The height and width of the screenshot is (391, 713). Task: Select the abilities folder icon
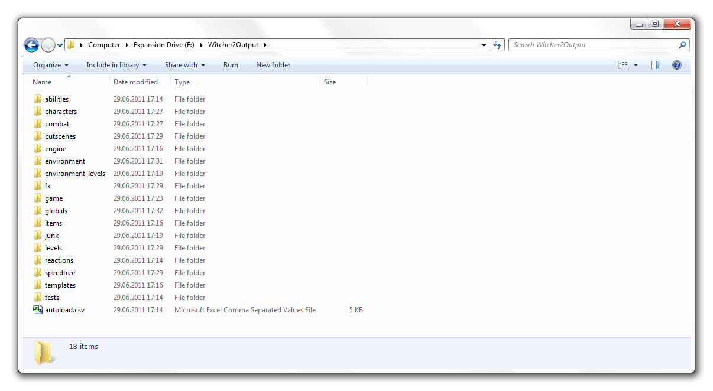[38, 99]
